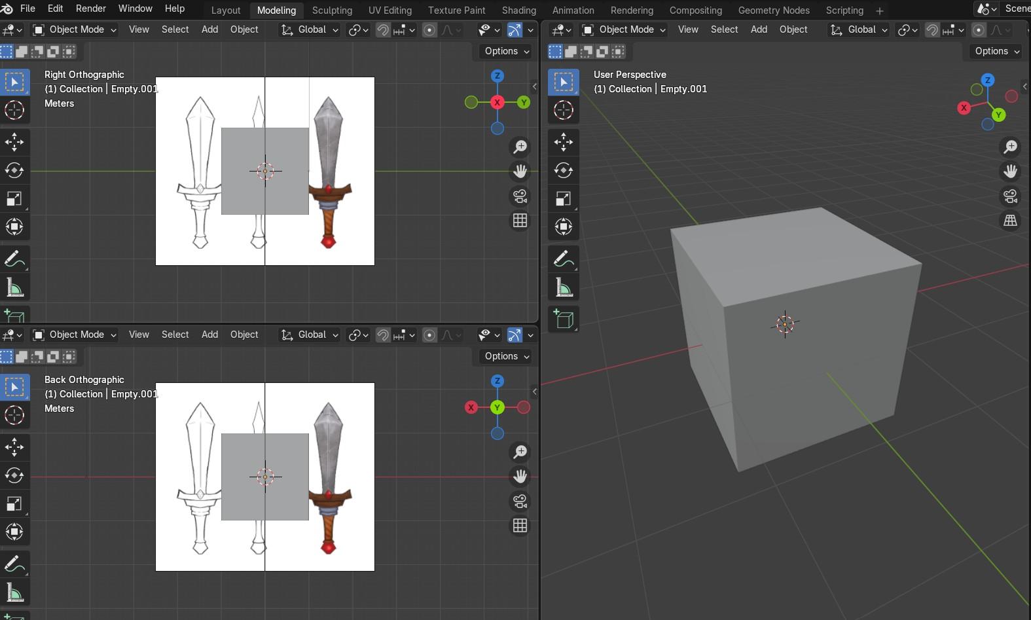This screenshot has height=620, width=1031.
Task: Switch to the Sculpting workspace tab
Action: (x=332, y=10)
